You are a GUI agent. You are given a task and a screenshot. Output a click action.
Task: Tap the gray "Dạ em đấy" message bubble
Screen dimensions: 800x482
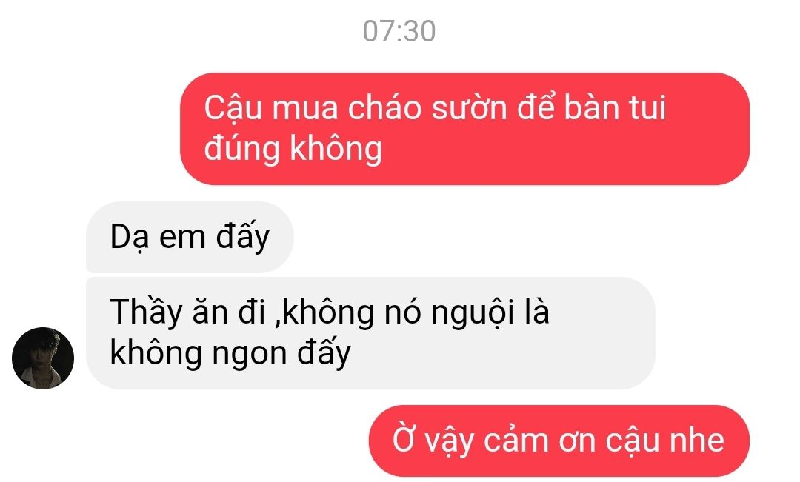(190, 237)
